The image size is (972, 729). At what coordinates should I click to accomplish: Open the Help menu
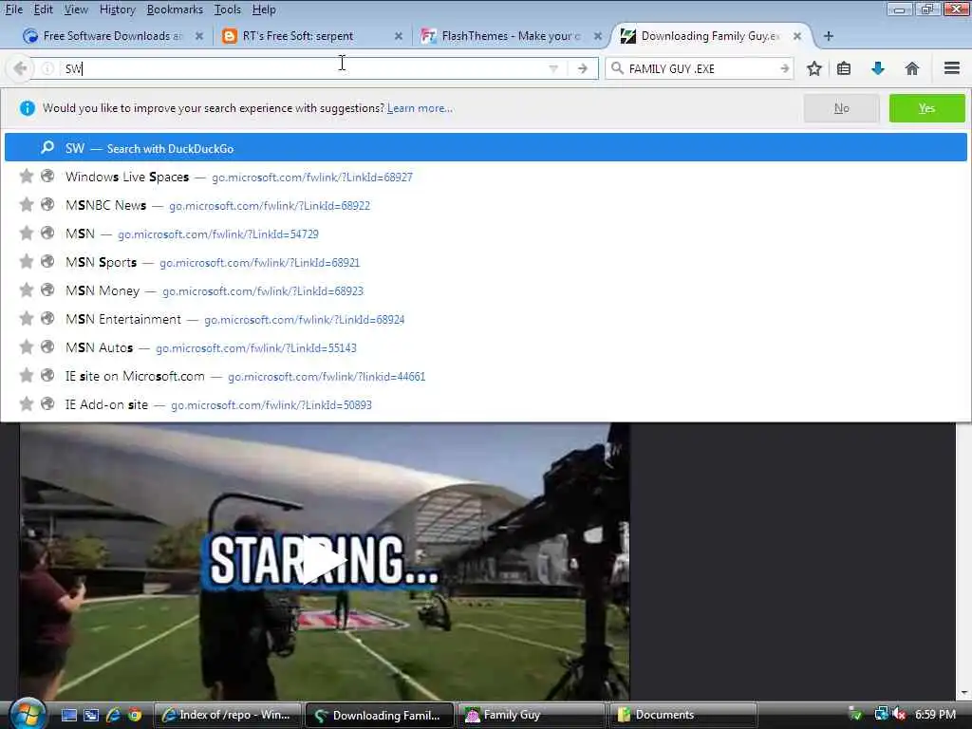tap(264, 9)
